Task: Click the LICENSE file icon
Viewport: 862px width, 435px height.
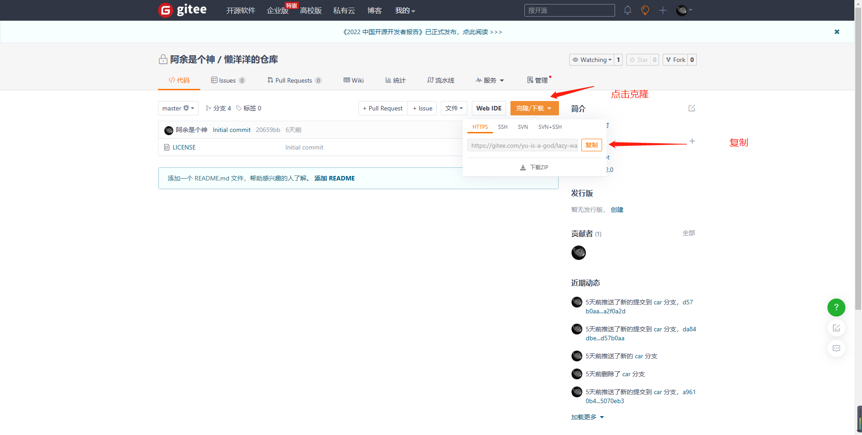Action: 167,147
